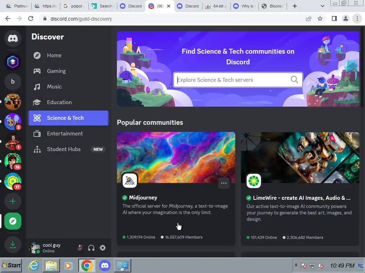This screenshot has width=365, height=273.
Task: Click the Midjourney server title
Action: pos(143,198)
